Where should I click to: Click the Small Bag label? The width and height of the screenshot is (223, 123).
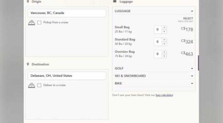click(x=122, y=27)
